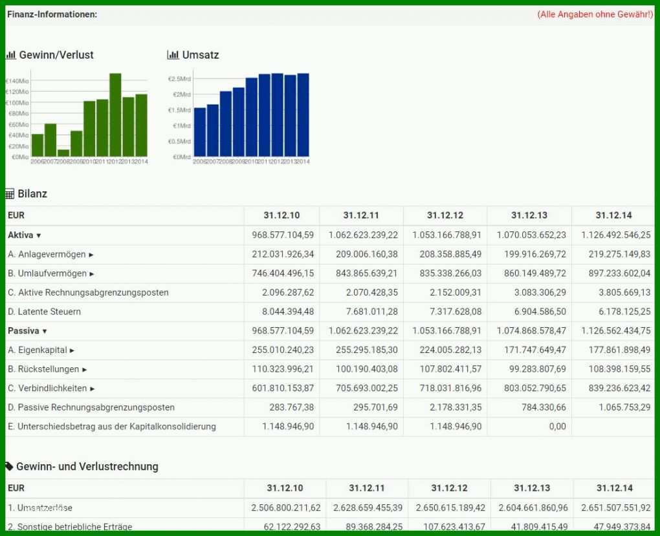Click Umlaufvermögen value 843.865.639,21
Image resolution: width=660 pixels, height=536 pixels.
pos(367,273)
